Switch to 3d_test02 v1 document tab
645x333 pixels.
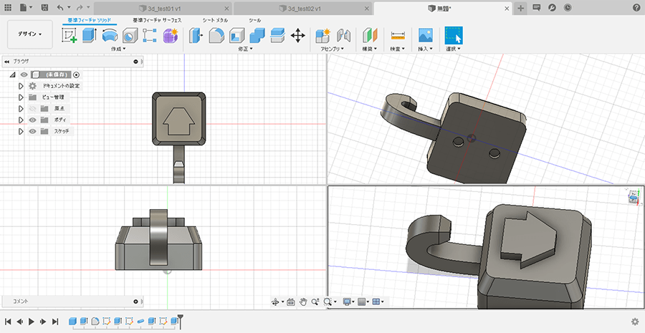[x=303, y=7]
